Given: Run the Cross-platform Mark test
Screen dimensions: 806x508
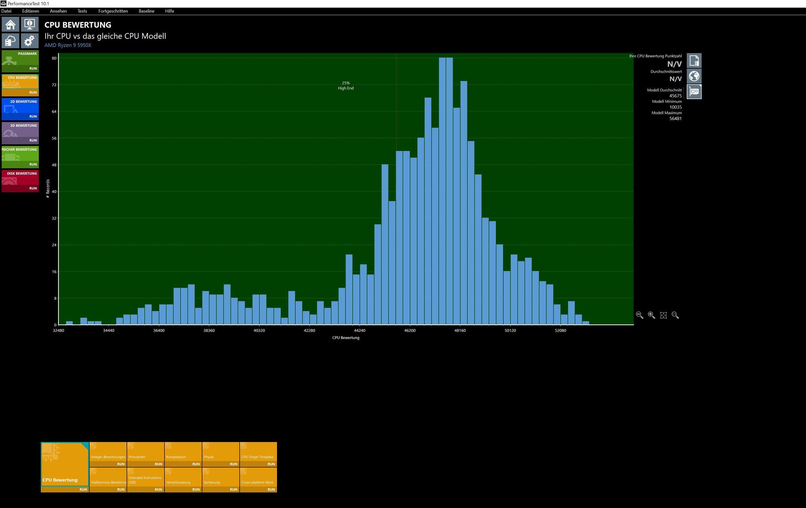Looking at the screenshot, I should [x=258, y=490].
